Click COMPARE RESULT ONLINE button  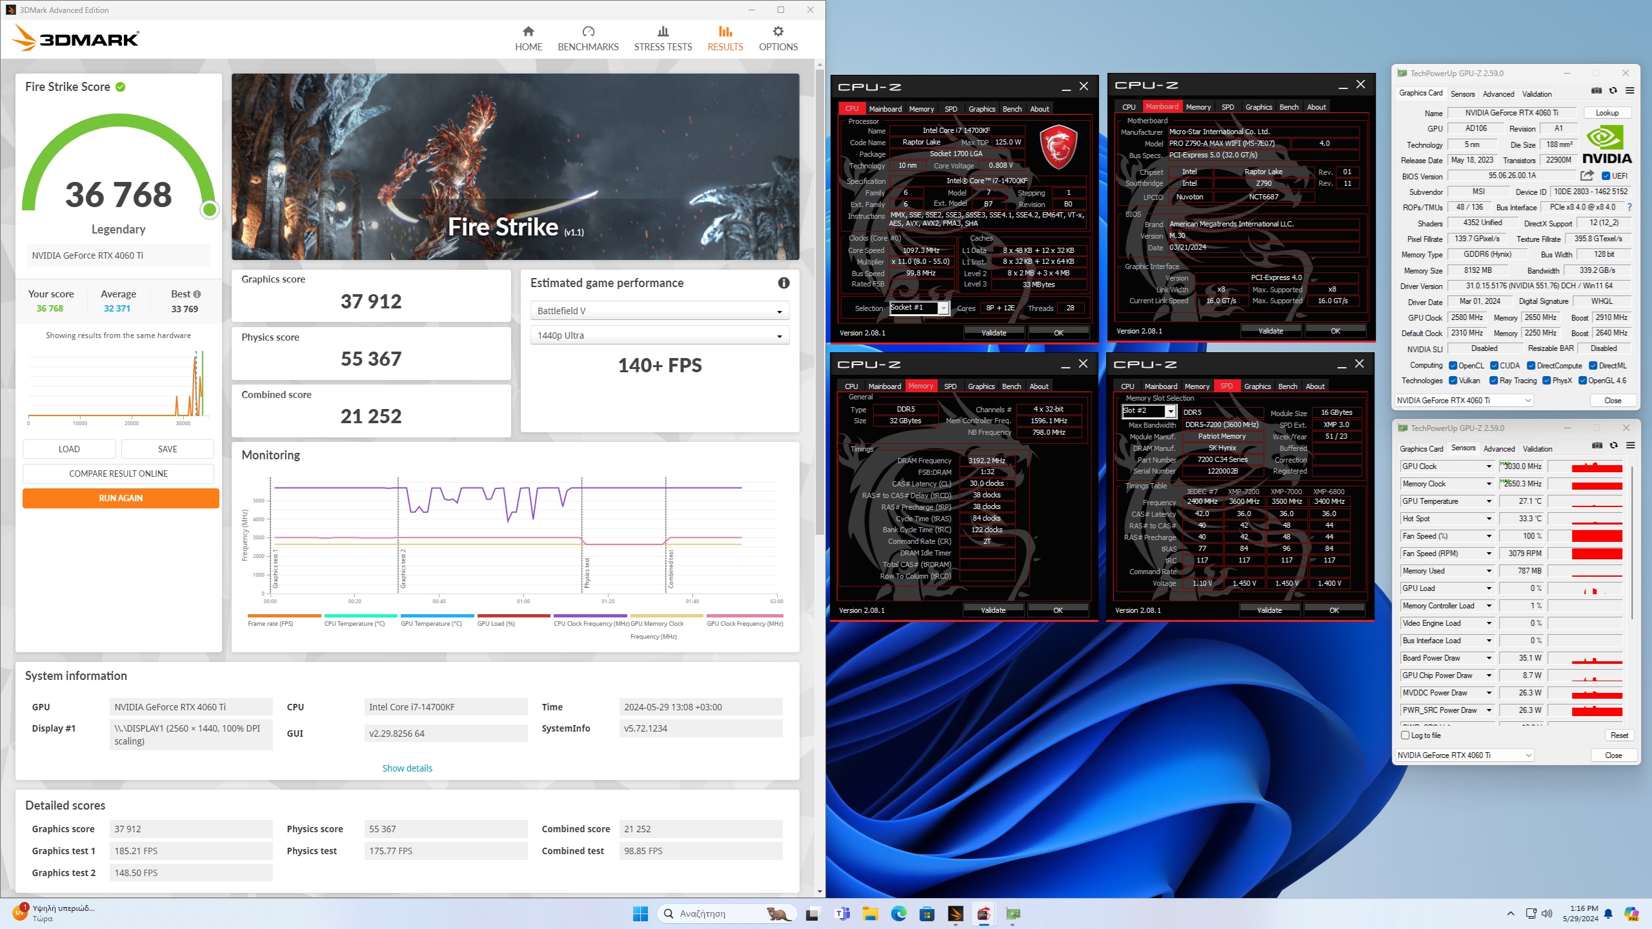118,474
